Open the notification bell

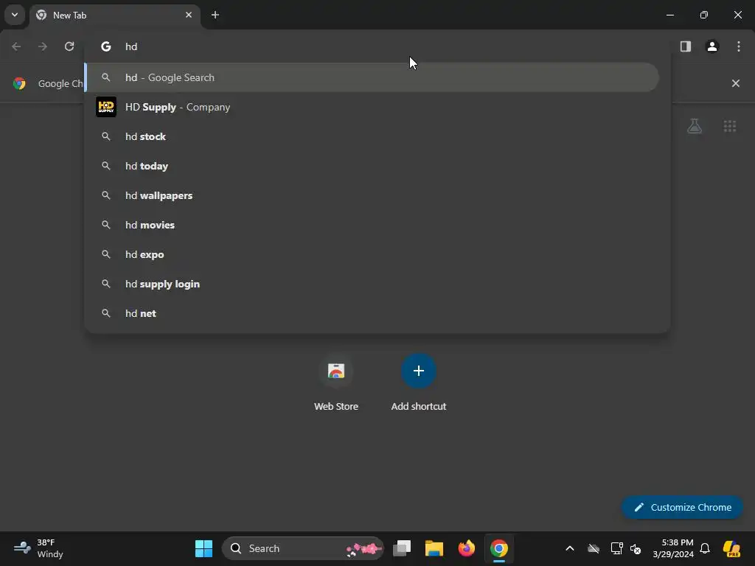[705, 548]
